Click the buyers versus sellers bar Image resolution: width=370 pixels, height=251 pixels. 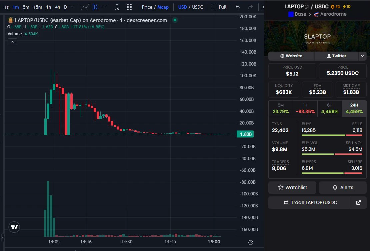332,173
